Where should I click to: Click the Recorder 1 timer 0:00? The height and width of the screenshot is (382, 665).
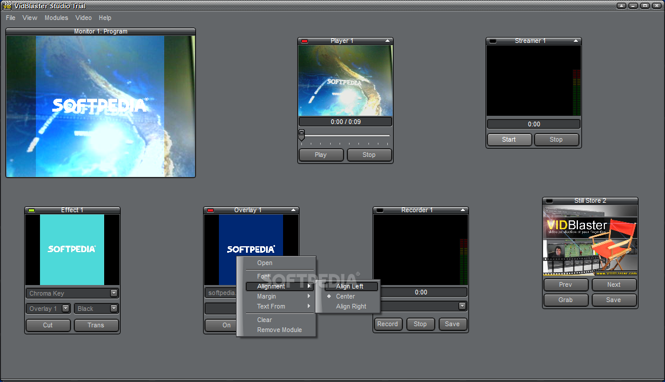click(x=421, y=292)
